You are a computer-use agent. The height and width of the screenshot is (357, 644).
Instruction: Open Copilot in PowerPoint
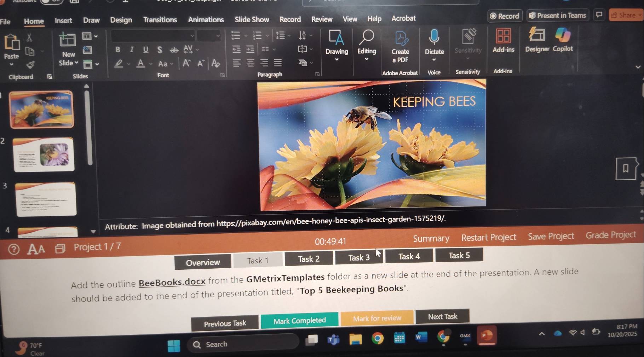(x=562, y=36)
